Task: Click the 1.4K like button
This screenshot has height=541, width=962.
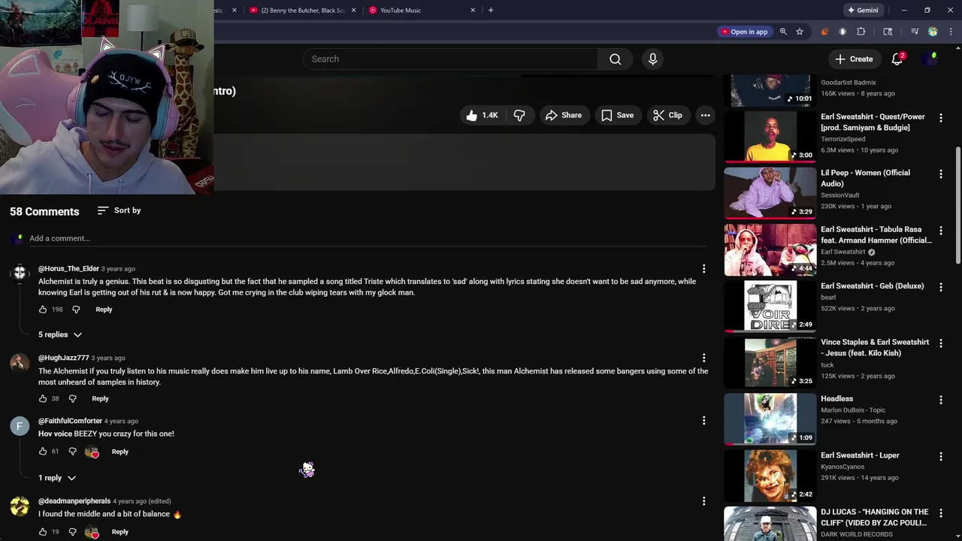Action: [482, 115]
